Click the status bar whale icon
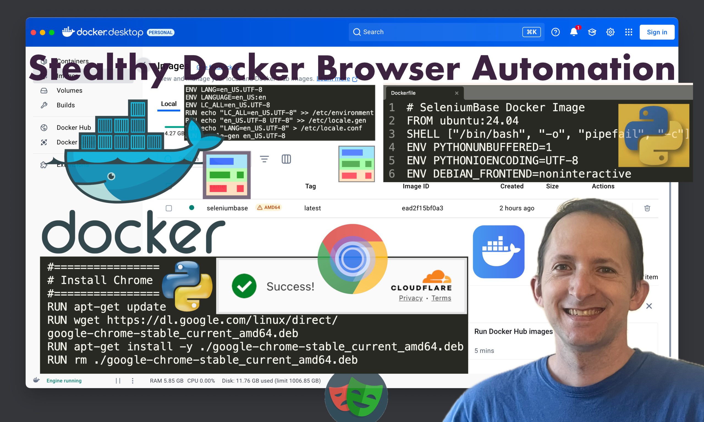The width and height of the screenshot is (704, 422). pos(36,380)
